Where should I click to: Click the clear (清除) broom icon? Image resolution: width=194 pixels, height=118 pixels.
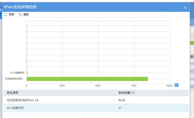pos(20,15)
